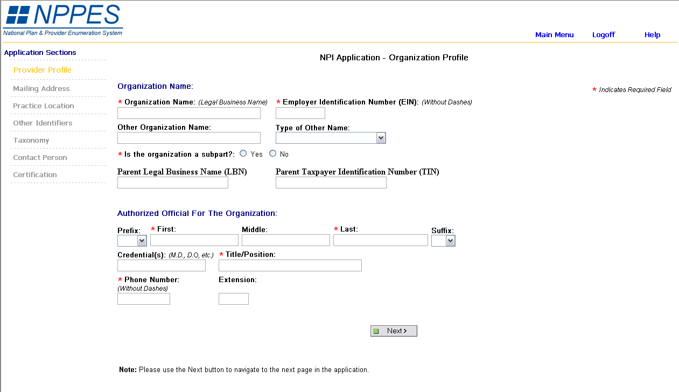Click the NPPES logo

tap(63, 20)
